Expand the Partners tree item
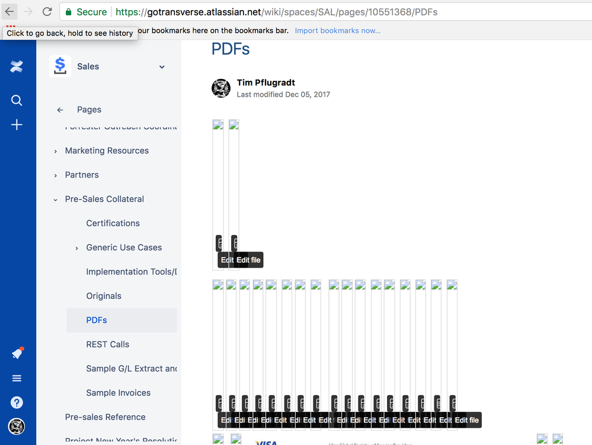The width and height of the screenshot is (592, 445). click(56, 176)
